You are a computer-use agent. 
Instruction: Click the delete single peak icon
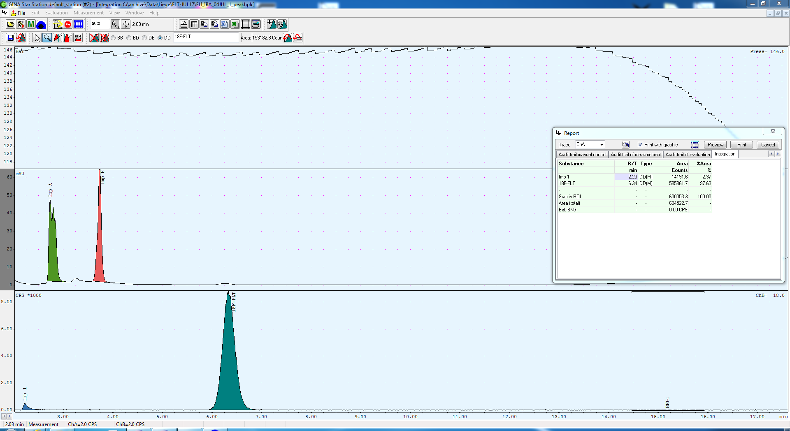click(x=94, y=38)
